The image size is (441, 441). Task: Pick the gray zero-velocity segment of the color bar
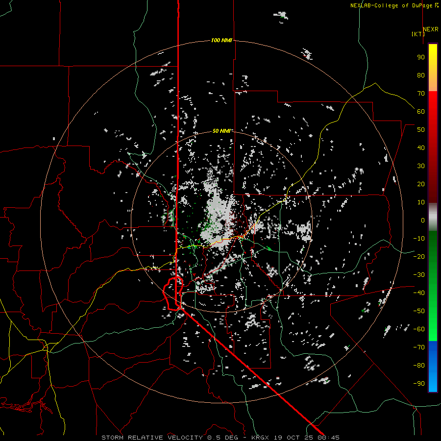(433, 217)
